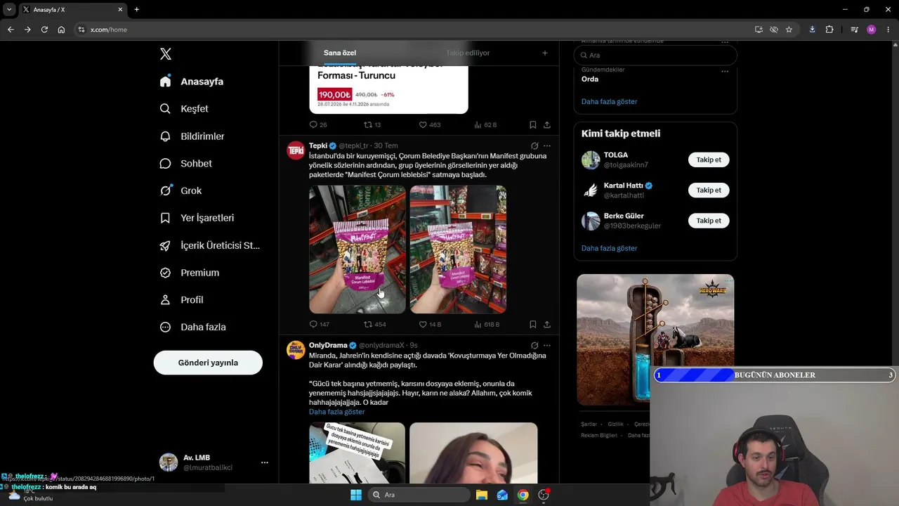The height and width of the screenshot is (506, 899).
Task: Open Chrome downloads
Action: tap(812, 30)
